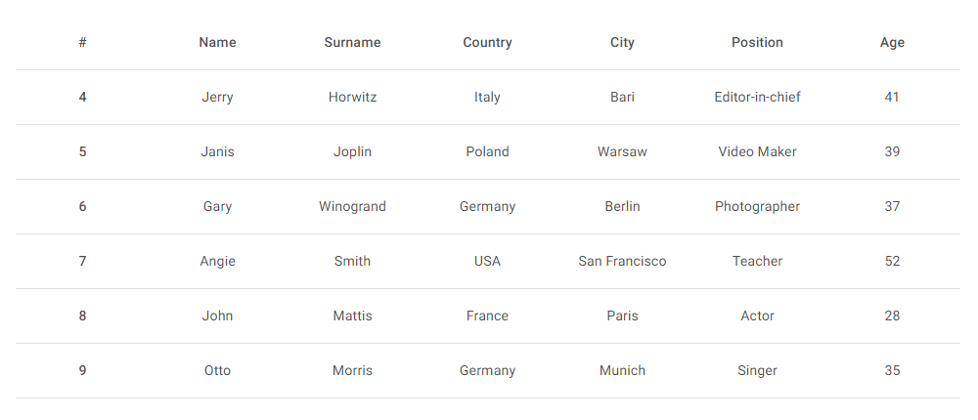Screen dimensions: 978x420
Task: Click the Video Maker position cell
Action: (x=757, y=152)
